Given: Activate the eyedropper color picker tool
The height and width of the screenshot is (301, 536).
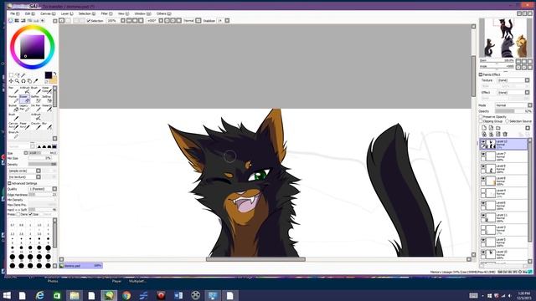Looking at the screenshot, I should click(x=35, y=81).
